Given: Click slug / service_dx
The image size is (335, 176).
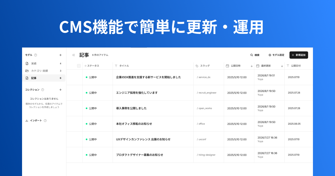Looking at the screenshot, I should [x=204, y=77].
